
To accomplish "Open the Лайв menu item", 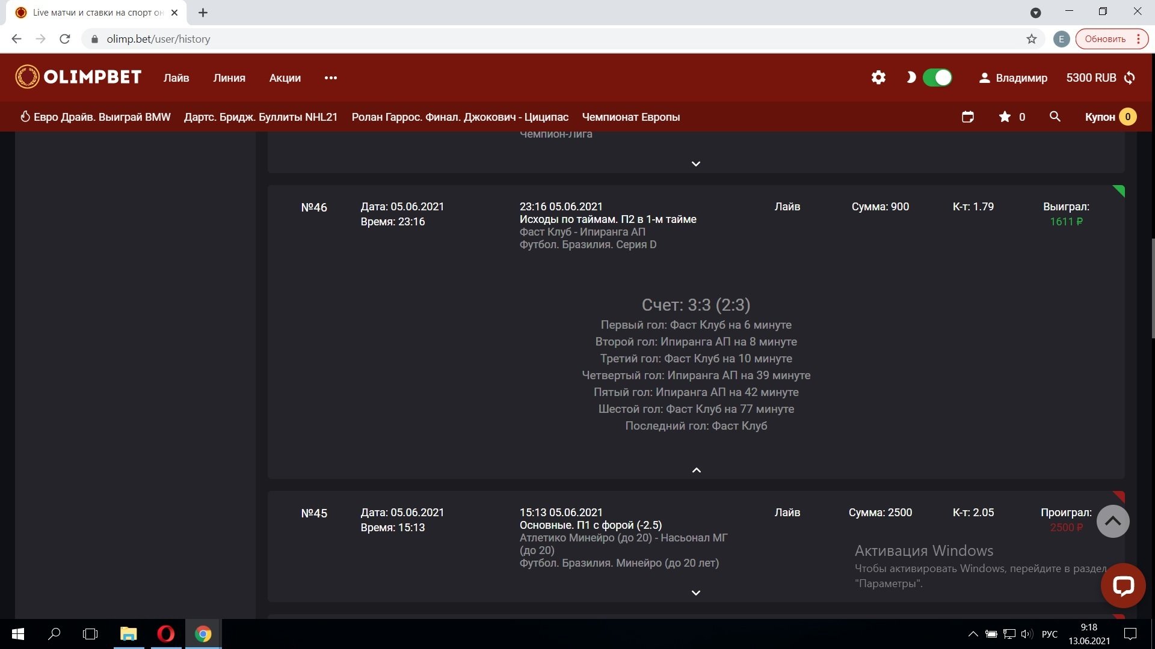I will coord(176,78).
